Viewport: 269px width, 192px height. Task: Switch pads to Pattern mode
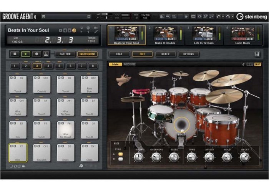pyautogui.click(x=65, y=54)
